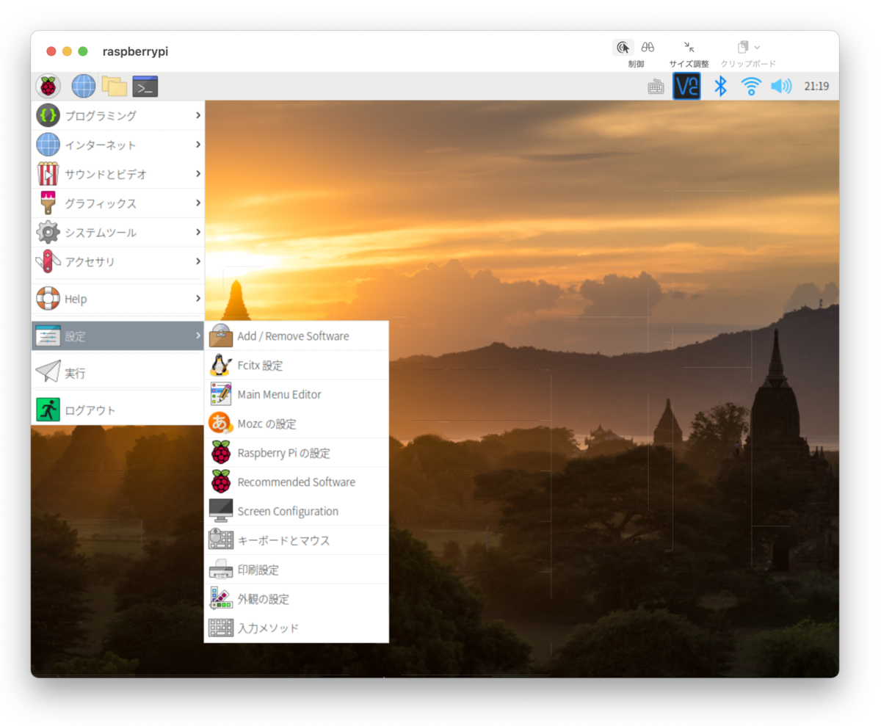Open Add / Remove Software entry
The image size is (881, 726).
coord(297,335)
